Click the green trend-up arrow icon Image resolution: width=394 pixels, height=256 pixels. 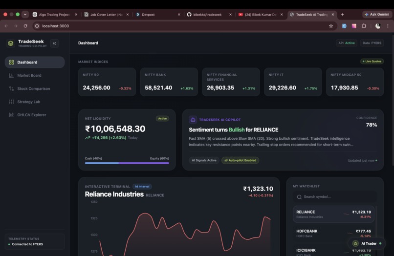tap(88, 138)
